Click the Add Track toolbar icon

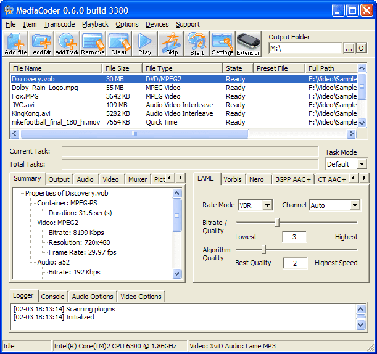pyautogui.click(x=67, y=44)
